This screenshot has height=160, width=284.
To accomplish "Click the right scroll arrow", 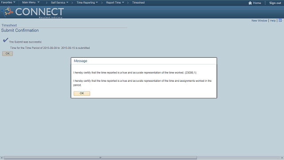I will point(282,158).
